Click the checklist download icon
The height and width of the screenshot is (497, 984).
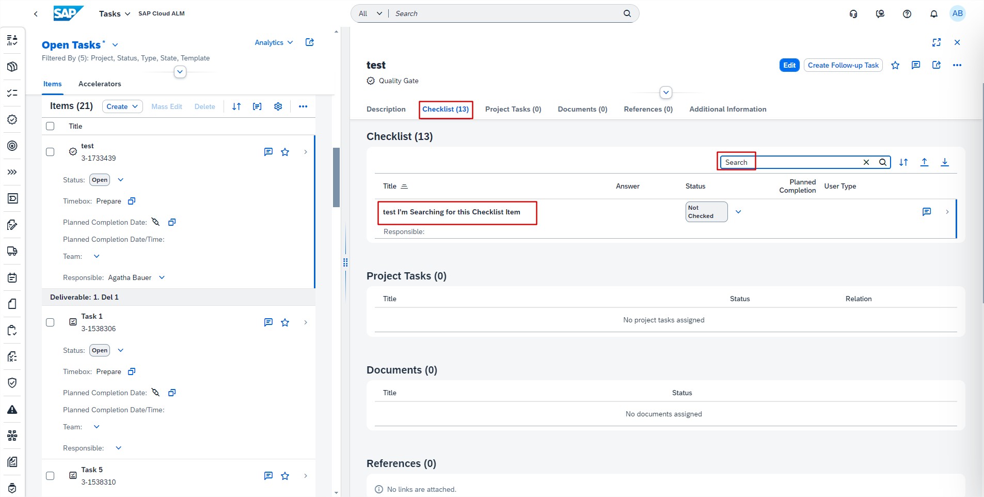[944, 162]
